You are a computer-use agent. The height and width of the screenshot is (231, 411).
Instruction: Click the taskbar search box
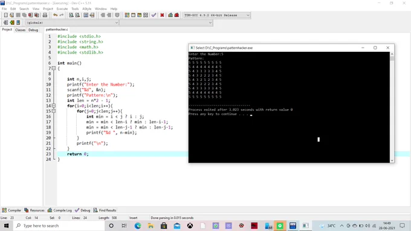pos(59,226)
